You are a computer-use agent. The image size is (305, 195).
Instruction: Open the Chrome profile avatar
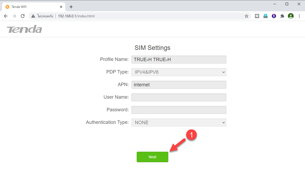(291, 16)
